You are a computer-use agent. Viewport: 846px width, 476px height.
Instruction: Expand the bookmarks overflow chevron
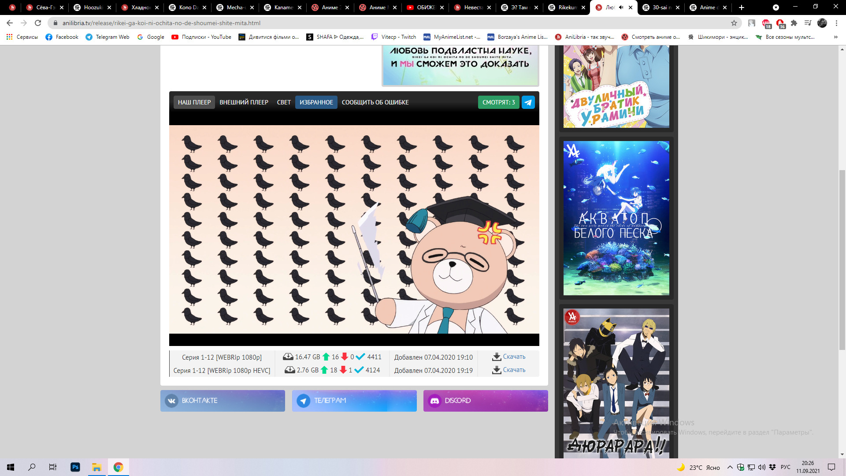point(835,37)
